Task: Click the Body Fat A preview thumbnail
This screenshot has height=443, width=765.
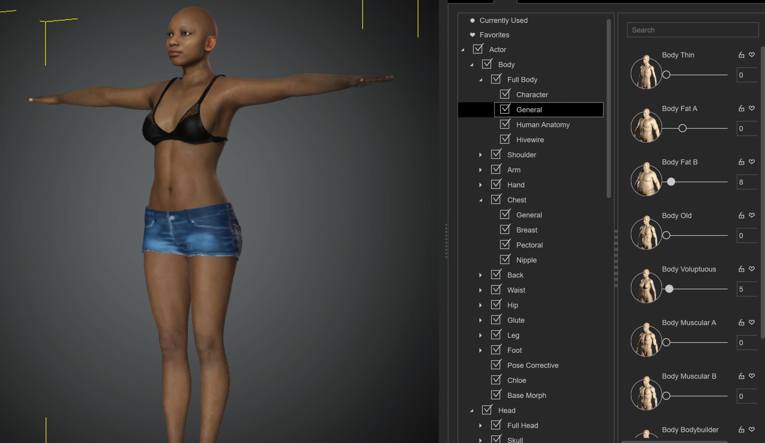Action: click(x=646, y=126)
